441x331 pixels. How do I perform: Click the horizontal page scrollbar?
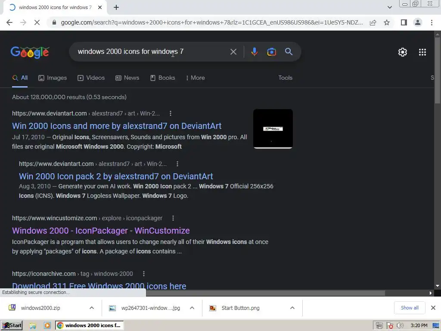[265, 293]
